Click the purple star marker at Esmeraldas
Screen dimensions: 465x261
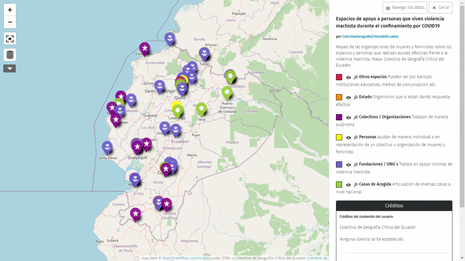pyautogui.click(x=144, y=48)
